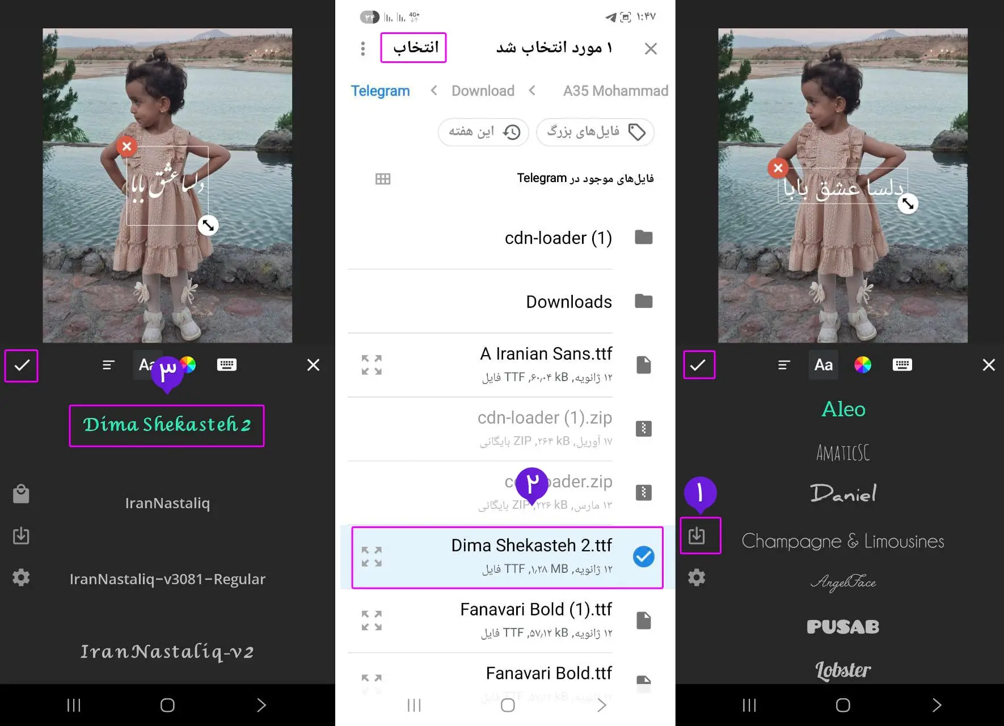Select text alignment icon in right editor
Screen dimensions: 1004x726
tap(784, 365)
